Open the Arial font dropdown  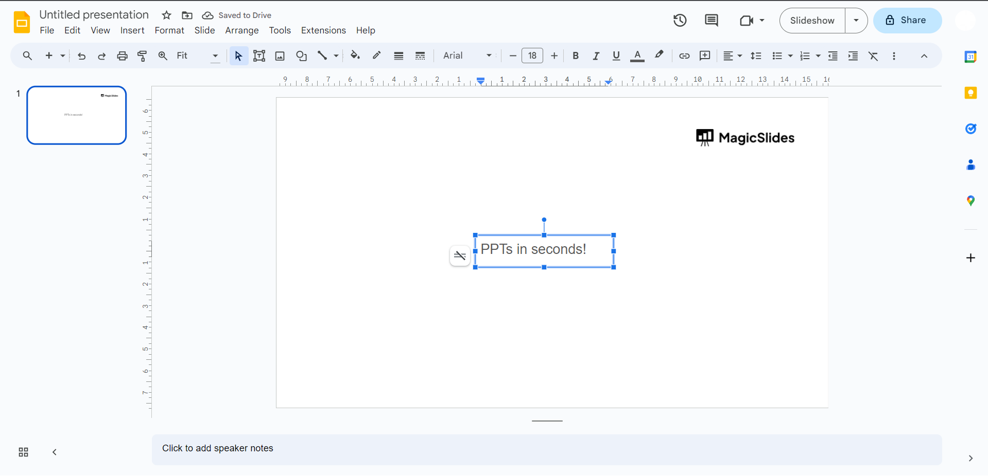467,56
